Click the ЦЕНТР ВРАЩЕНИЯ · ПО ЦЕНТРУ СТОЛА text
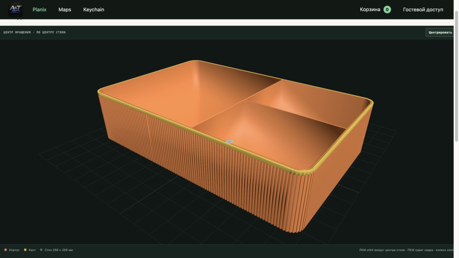The height and width of the screenshot is (258, 459). 34,32
